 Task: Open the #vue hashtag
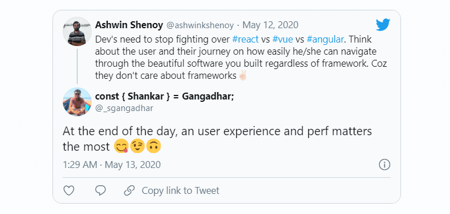pyautogui.click(x=283, y=39)
